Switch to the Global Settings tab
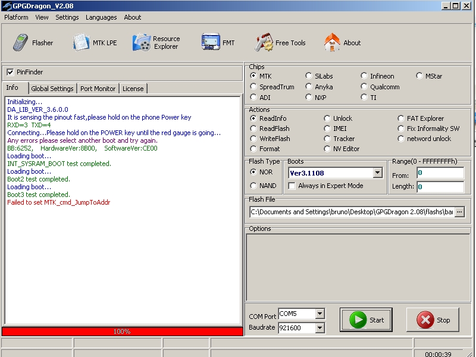 52,89
